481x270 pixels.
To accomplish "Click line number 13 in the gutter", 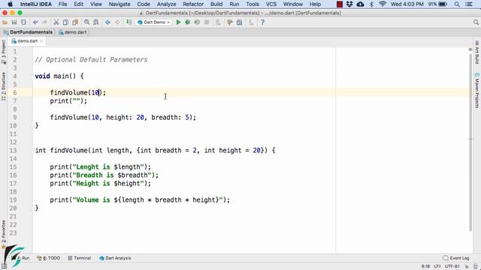I will 13,151.
